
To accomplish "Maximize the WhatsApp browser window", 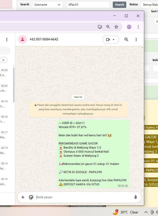I will 126,16.
